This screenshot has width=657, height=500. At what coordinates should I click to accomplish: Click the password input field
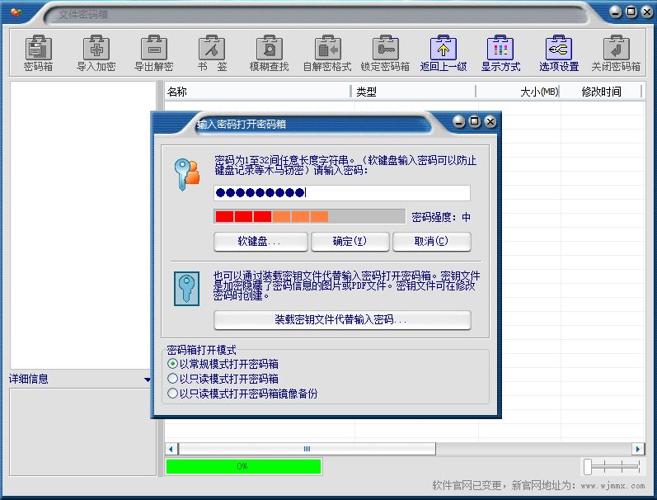pyautogui.click(x=342, y=193)
